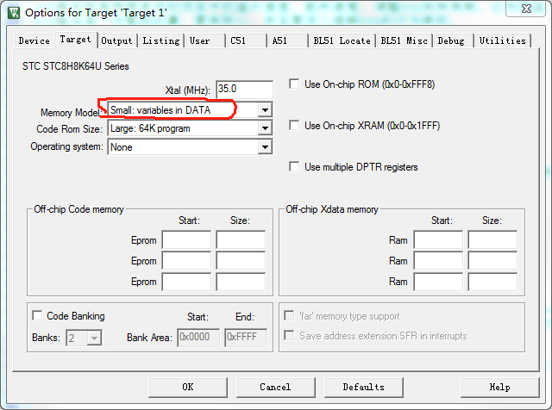This screenshot has width=552, height=410.
Task: Click the 'STC STC8H8K64U Series' device text
Action: 76,66
